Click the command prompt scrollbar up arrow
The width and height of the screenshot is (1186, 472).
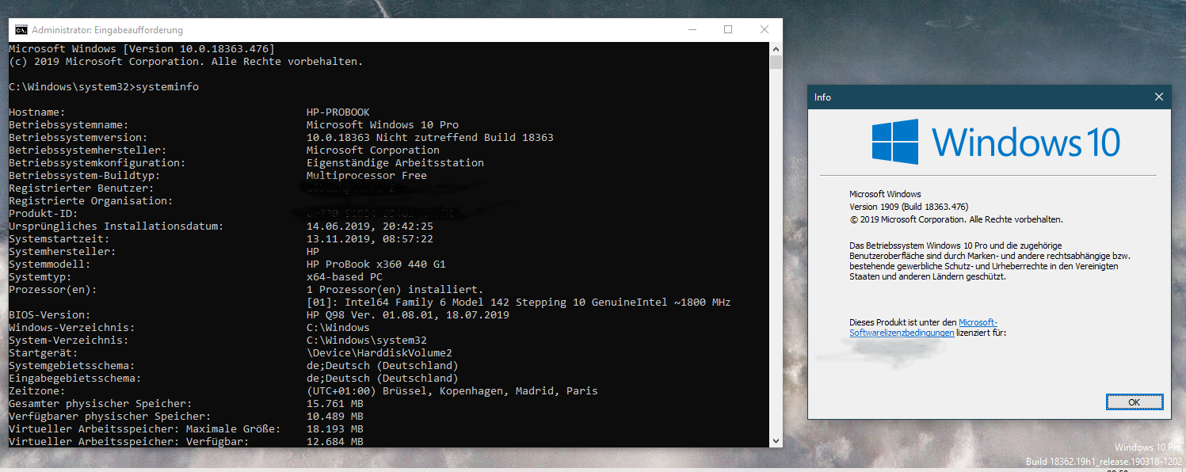[x=776, y=48]
